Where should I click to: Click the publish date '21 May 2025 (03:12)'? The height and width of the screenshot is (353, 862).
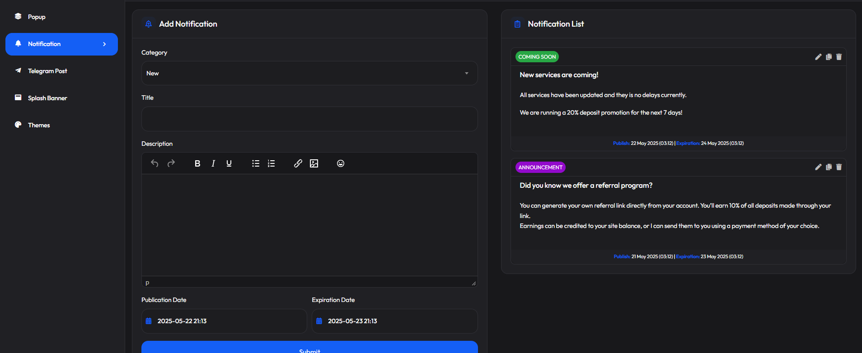click(x=652, y=256)
